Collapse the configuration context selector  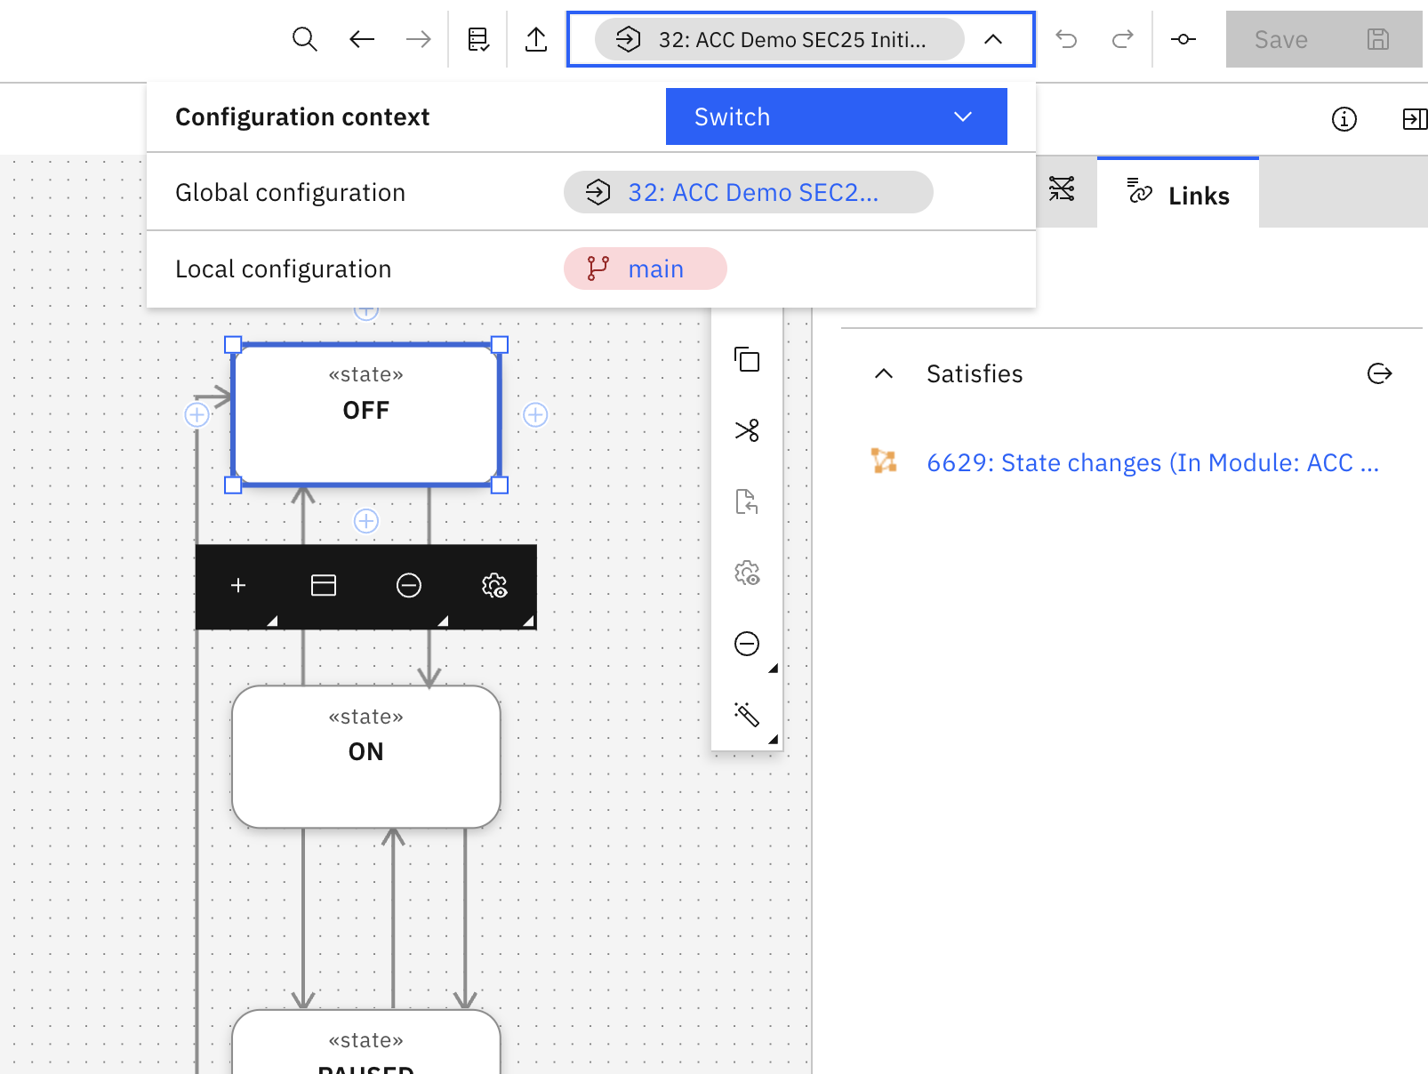(993, 39)
